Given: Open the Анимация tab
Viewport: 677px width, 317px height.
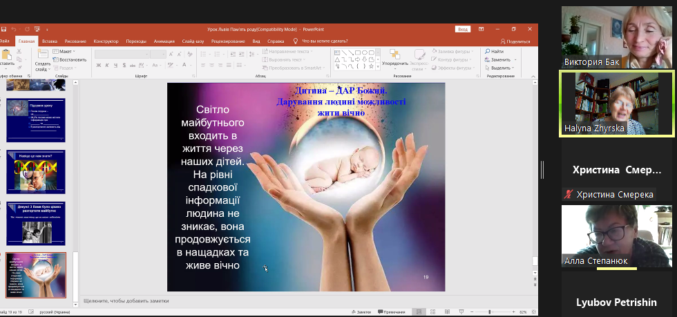Looking at the screenshot, I should click(164, 41).
